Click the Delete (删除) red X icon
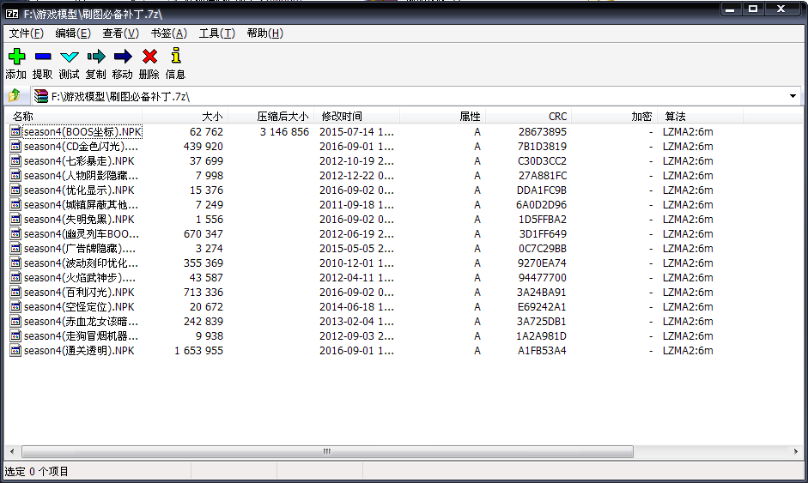This screenshot has height=483, width=808. click(149, 56)
